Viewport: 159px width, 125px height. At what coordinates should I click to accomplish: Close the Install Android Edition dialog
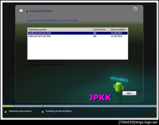135,9
